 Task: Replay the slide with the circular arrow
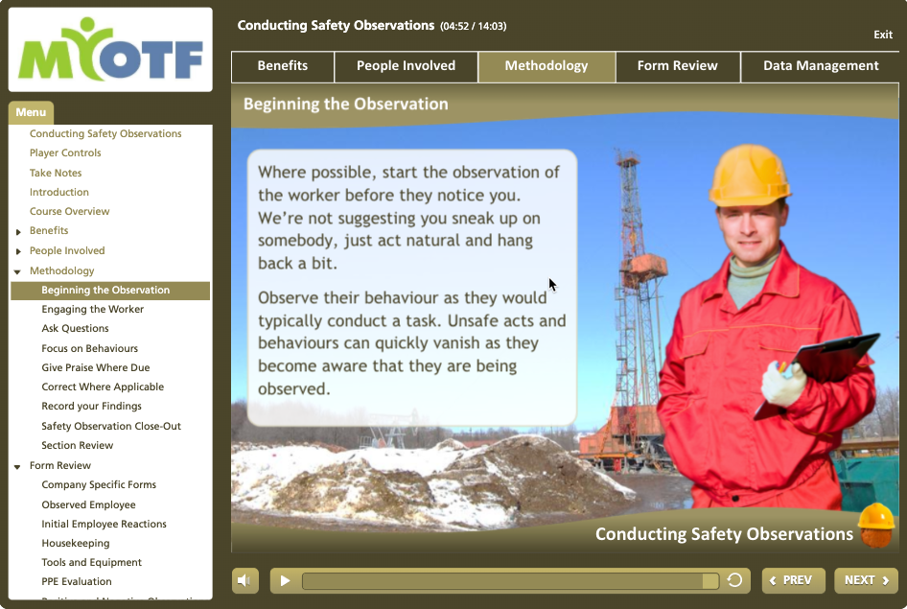coord(734,580)
